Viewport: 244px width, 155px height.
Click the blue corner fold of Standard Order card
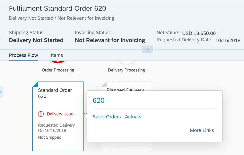[x=35, y=84]
